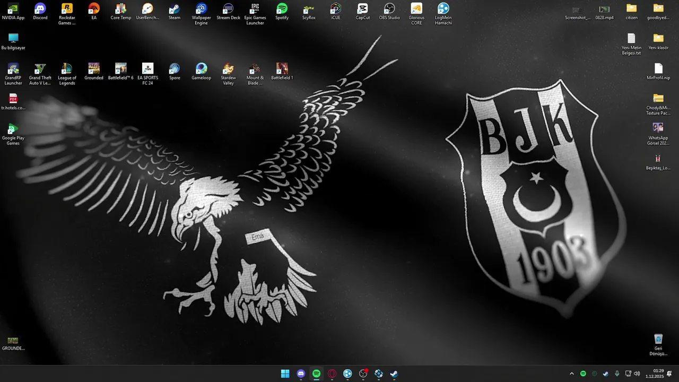The width and height of the screenshot is (679, 382).
Task: Select the CapCut desktop shortcut
Action: click(363, 12)
